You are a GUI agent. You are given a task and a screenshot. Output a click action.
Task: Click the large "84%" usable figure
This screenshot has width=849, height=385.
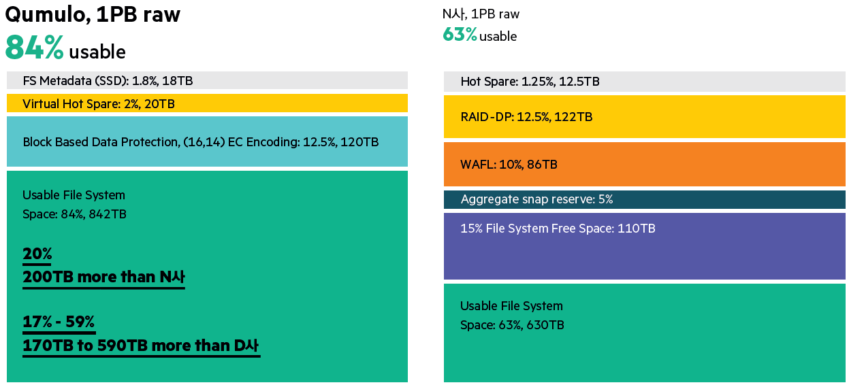point(35,48)
